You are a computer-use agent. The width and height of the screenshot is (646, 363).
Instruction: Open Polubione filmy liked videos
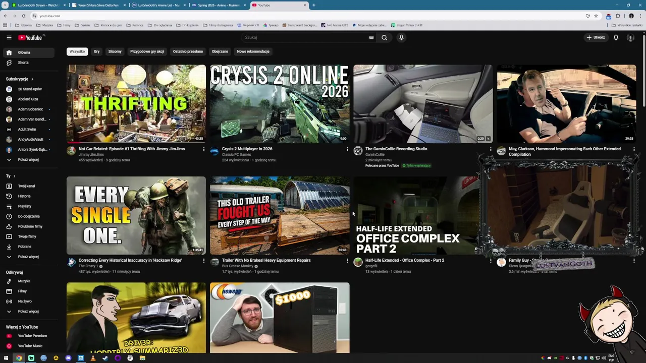click(x=29, y=226)
